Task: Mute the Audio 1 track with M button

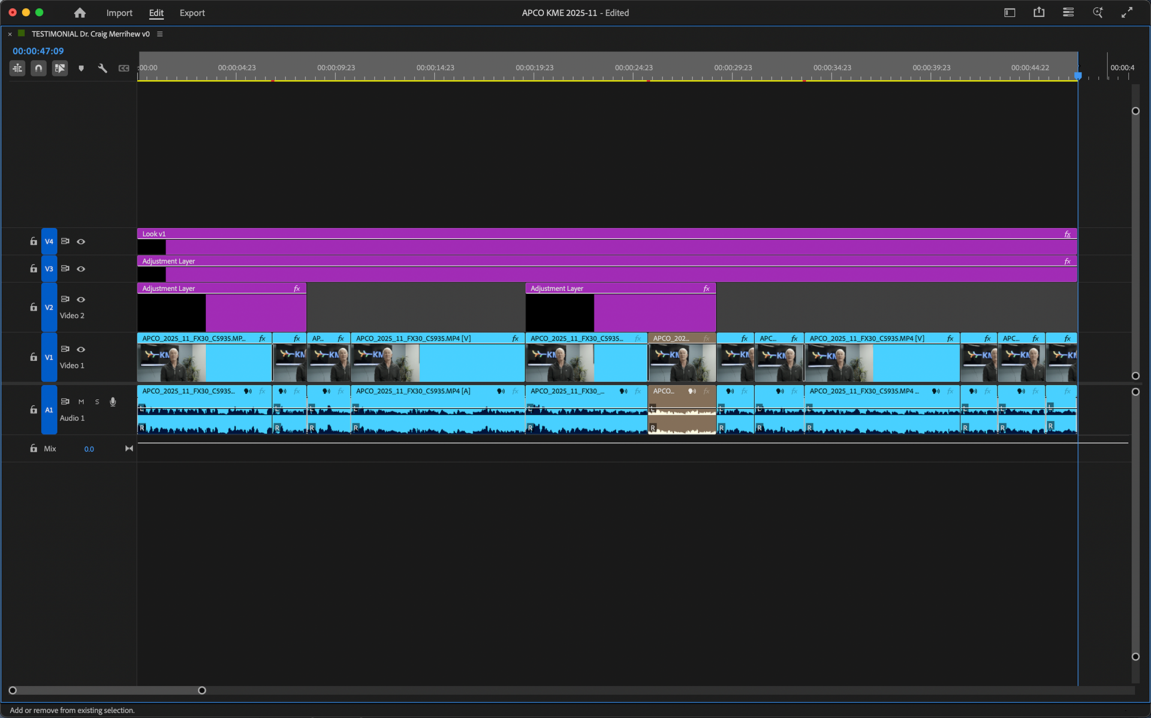Action: 81,402
